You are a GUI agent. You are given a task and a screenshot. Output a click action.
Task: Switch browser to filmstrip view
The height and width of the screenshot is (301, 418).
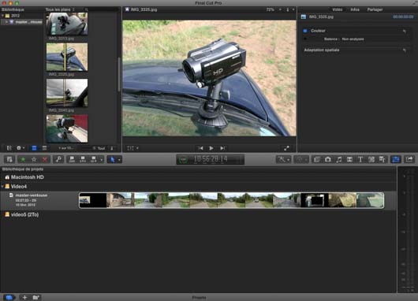click(x=34, y=148)
